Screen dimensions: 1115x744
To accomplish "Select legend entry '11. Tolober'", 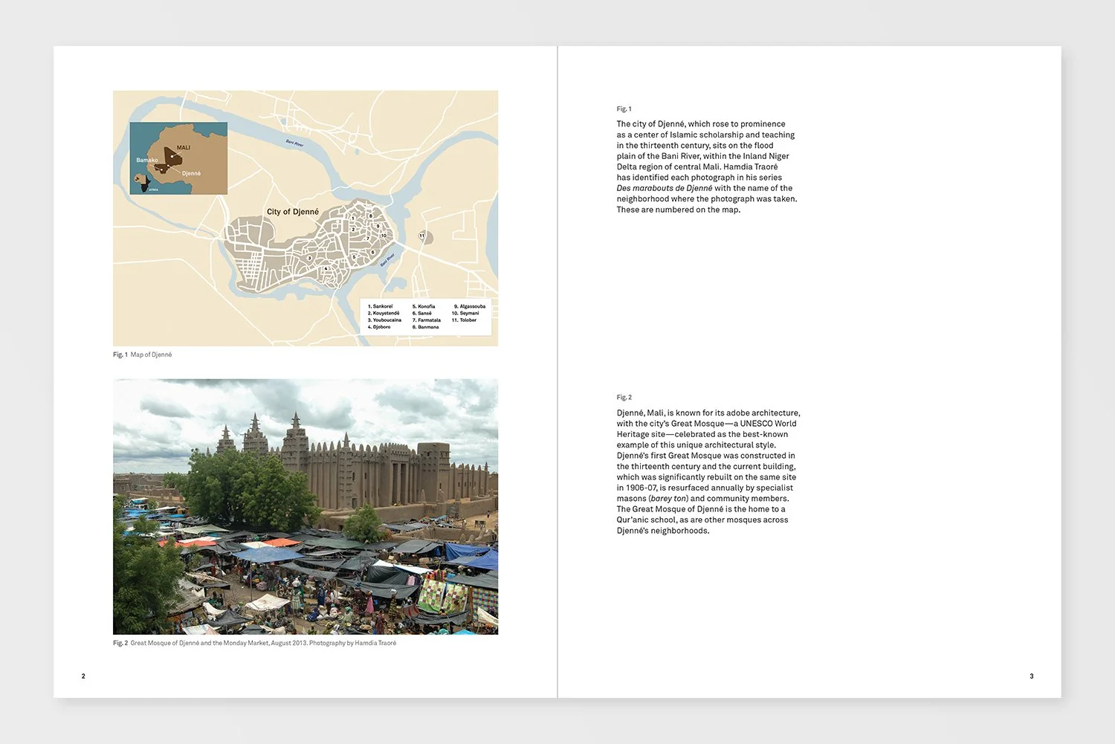I will pos(464,320).
